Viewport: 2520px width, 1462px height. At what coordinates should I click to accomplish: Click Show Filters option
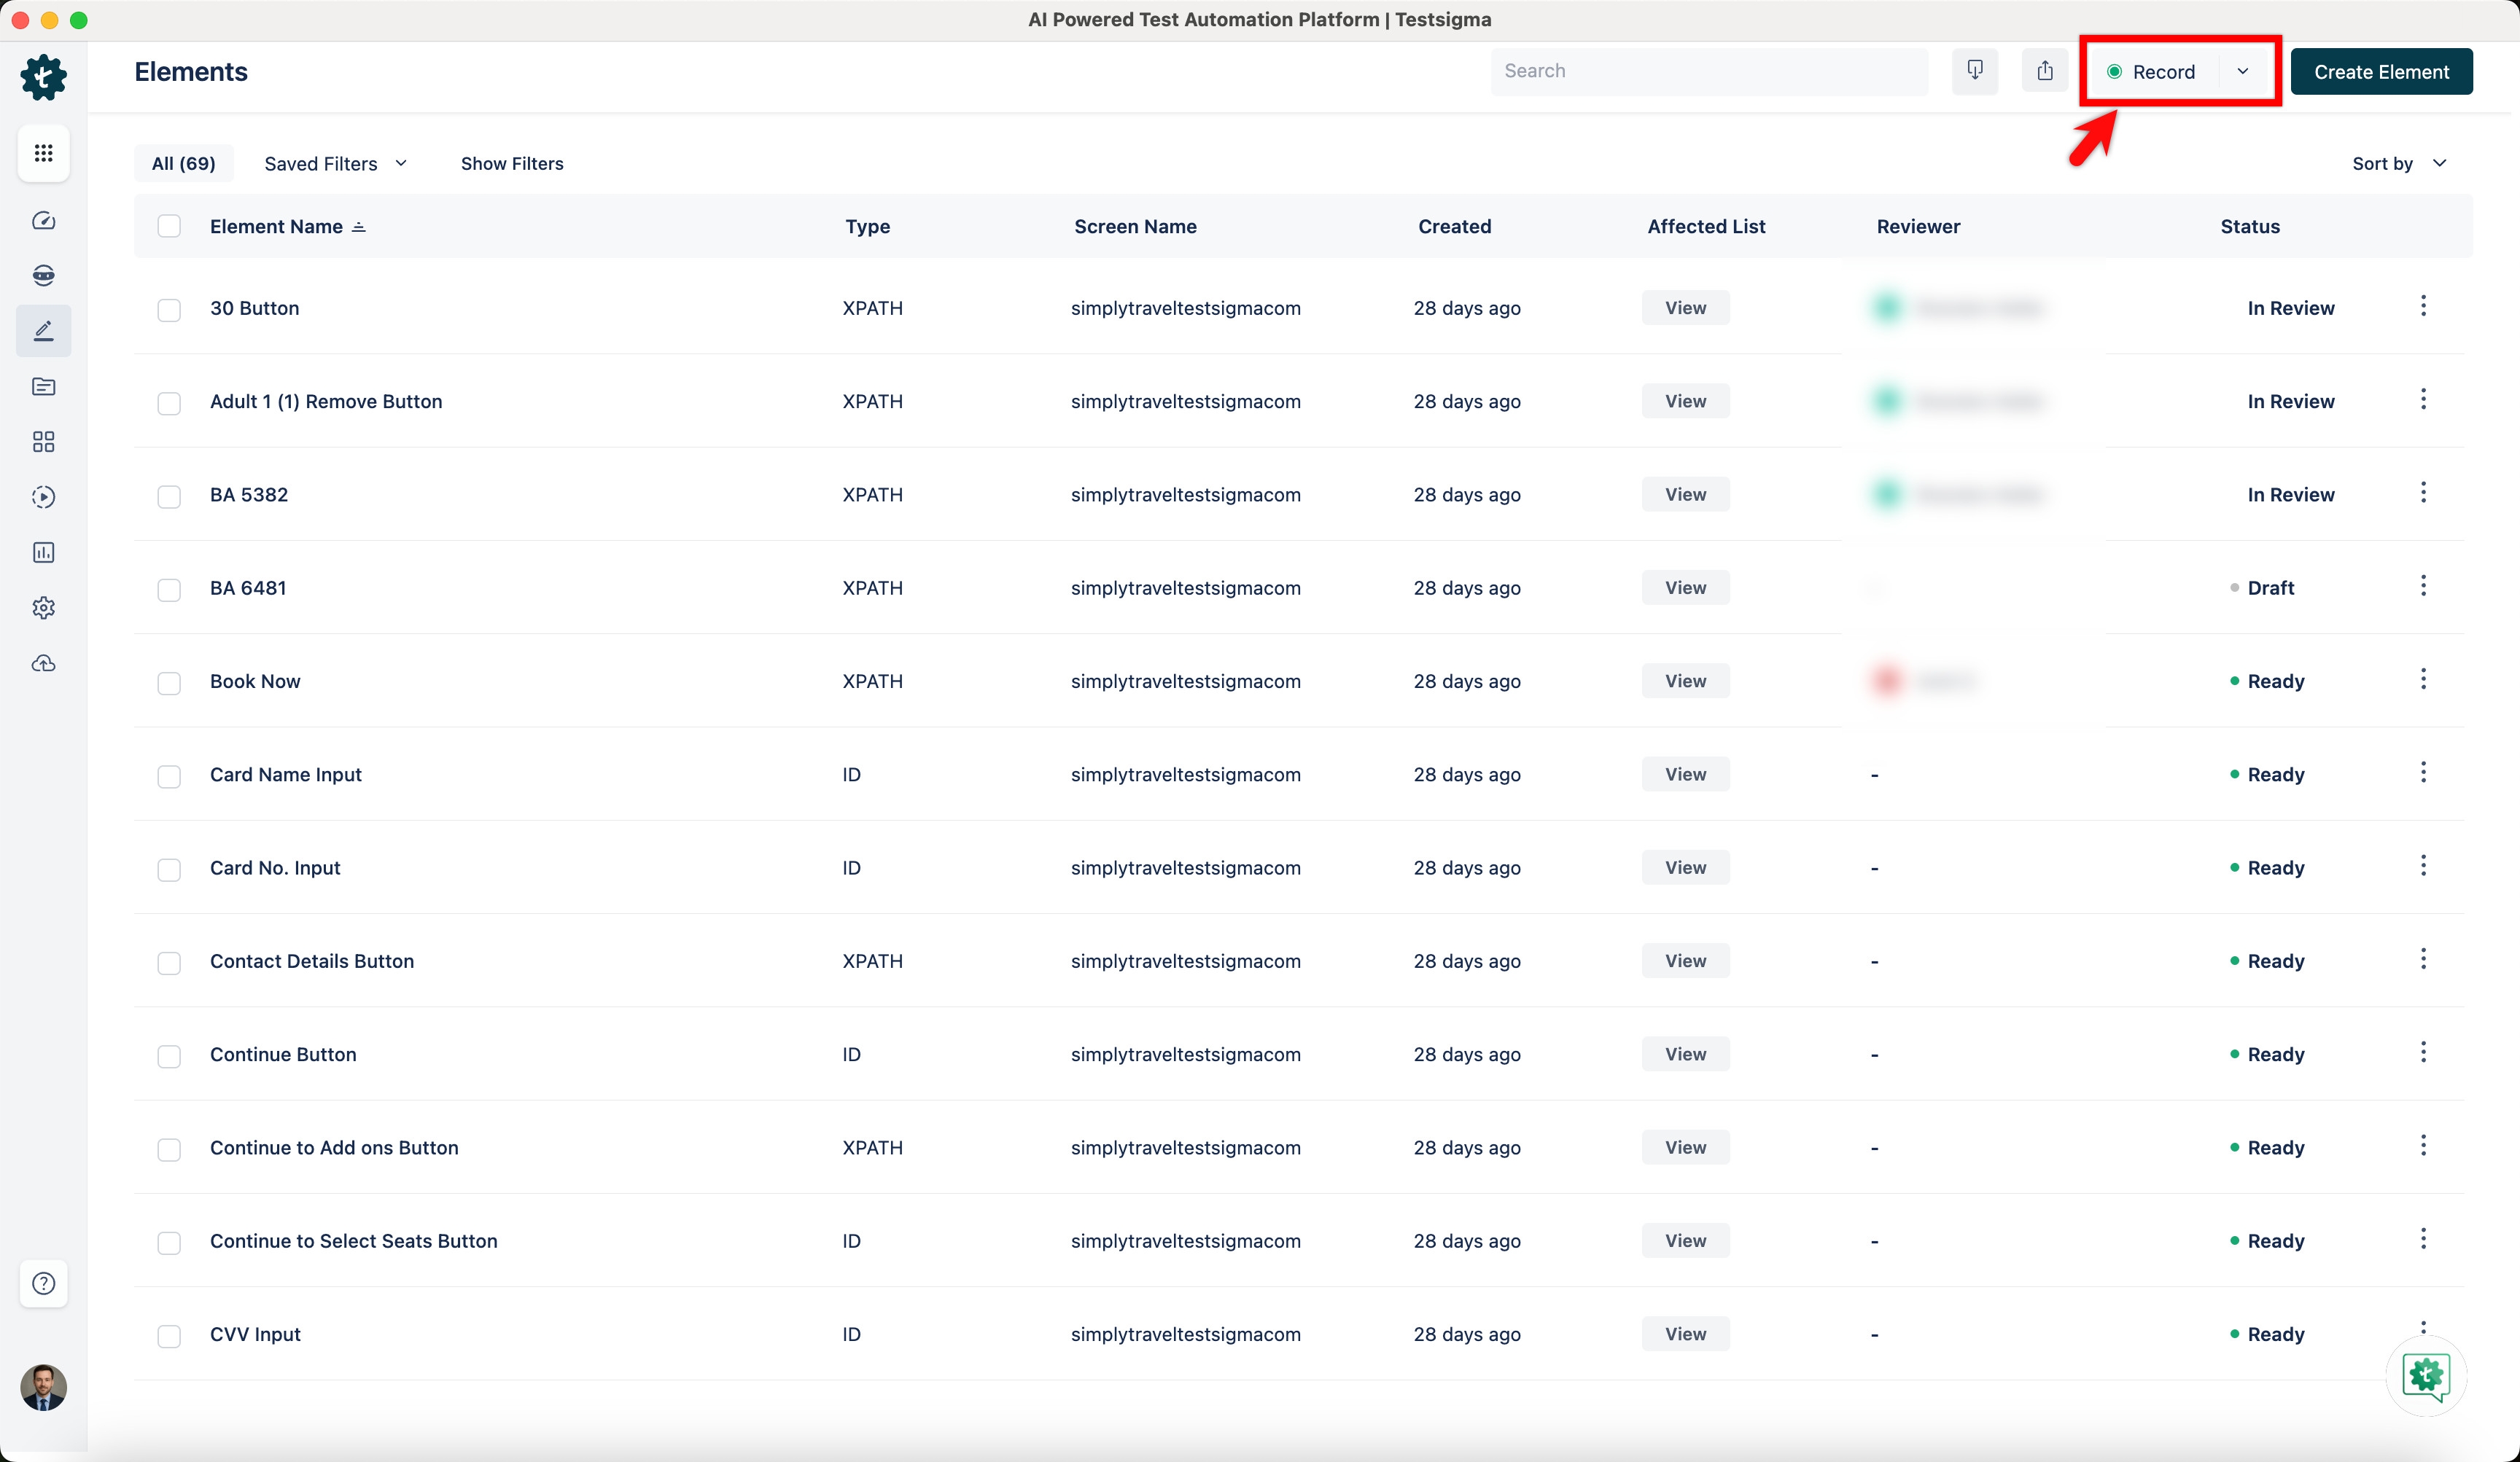[x=511, y=164]
